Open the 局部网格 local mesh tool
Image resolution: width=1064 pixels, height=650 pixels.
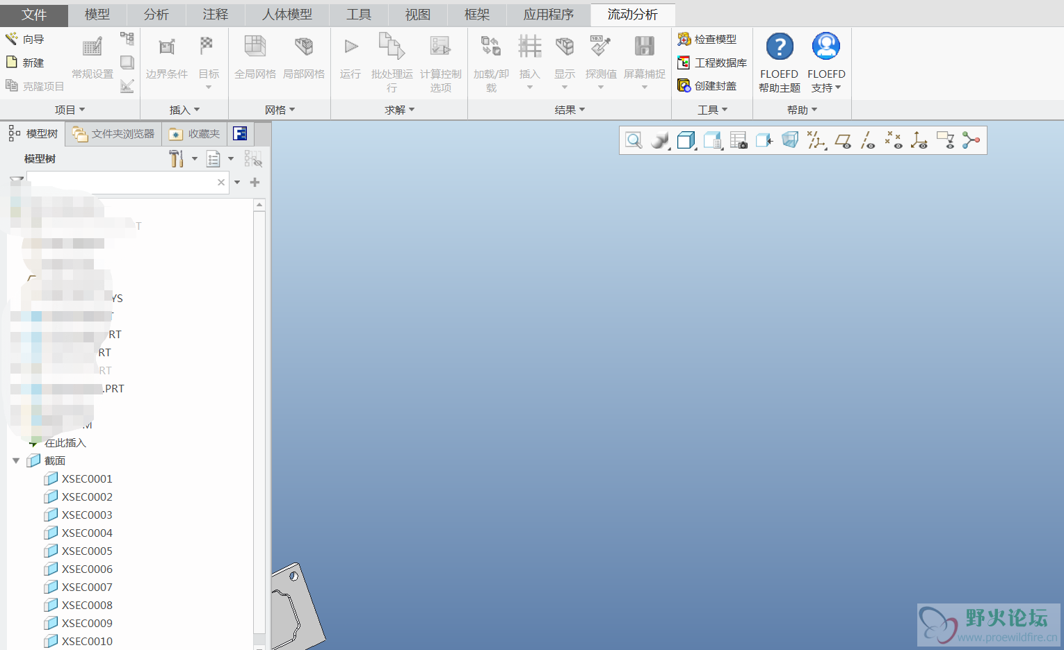pyautogui.click(x=304, y=57)
